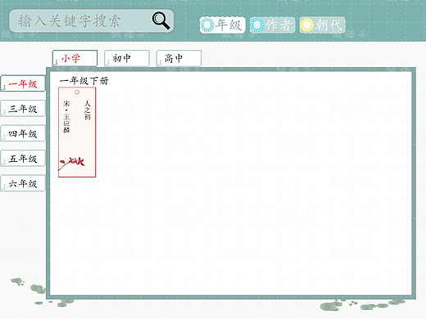Choose 三年级 in the grade sidebar
426x319 pixels.
click(x=23, y=109)
